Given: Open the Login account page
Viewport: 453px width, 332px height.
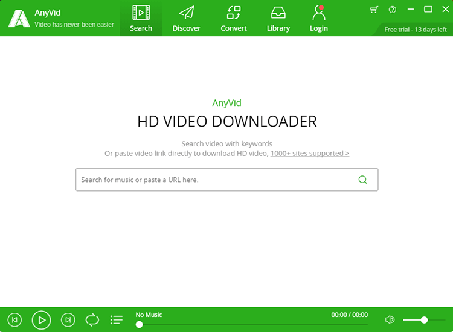Looking at the screenshot, I should pos(319,18).
